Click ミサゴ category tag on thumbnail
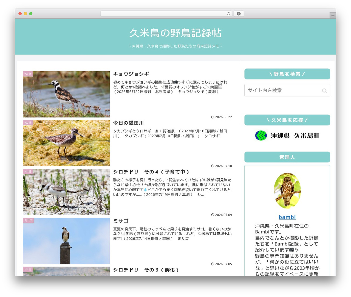This screenshot has width=351, height=297. (29, 220)
